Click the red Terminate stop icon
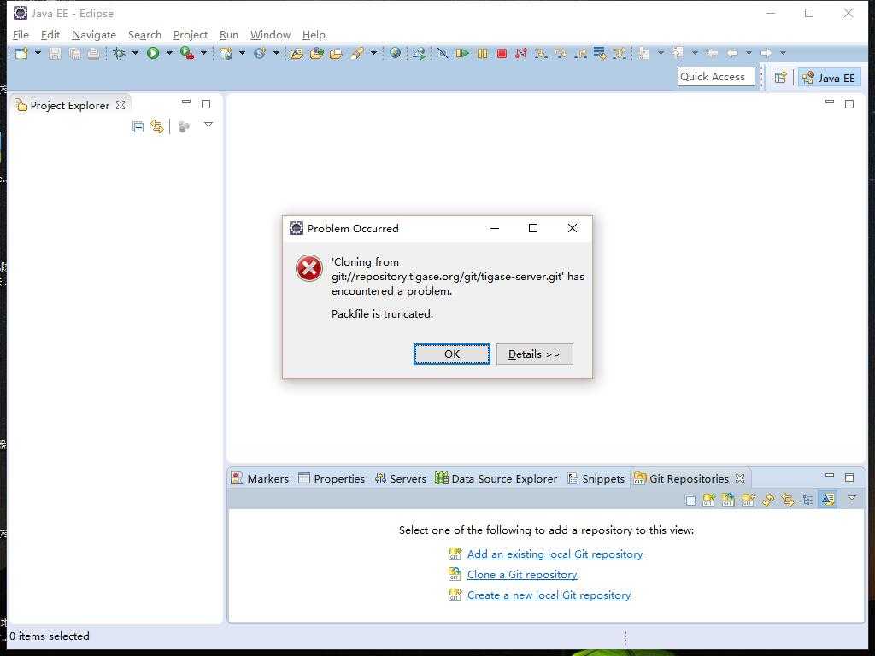875x656 pixels. [502, 53]
